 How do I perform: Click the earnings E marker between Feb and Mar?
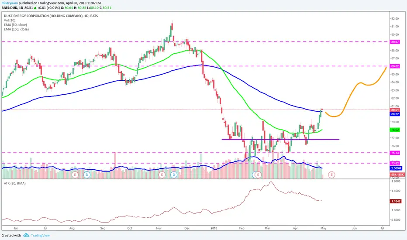coord(258,175)
